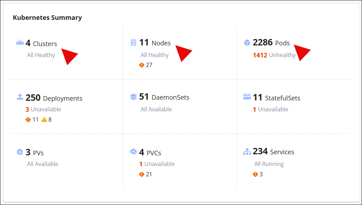Click the yellow warning icon under Deployments
Screen dimensions: 362x205
coord(44,120)
